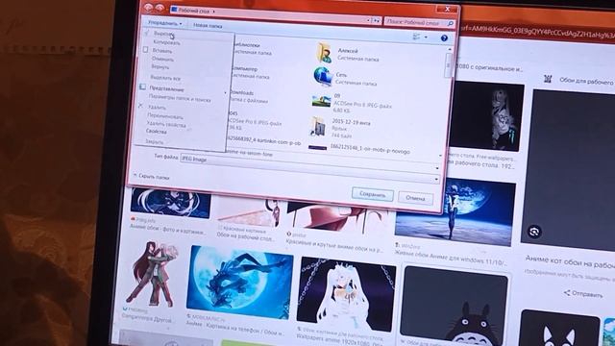Select the 2015-12-19 shortcut icon
Viewport: 615px width, 346px height.
(x=318, y=126)
